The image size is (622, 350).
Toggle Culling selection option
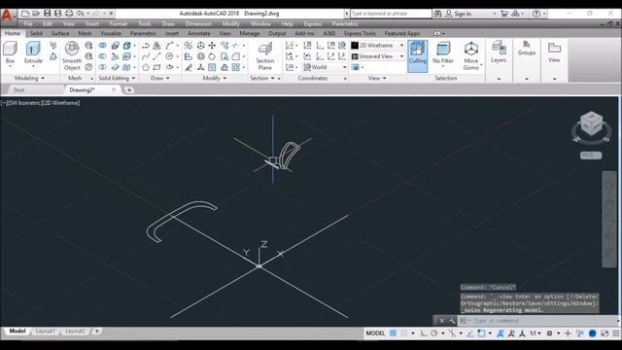[417, 56]
